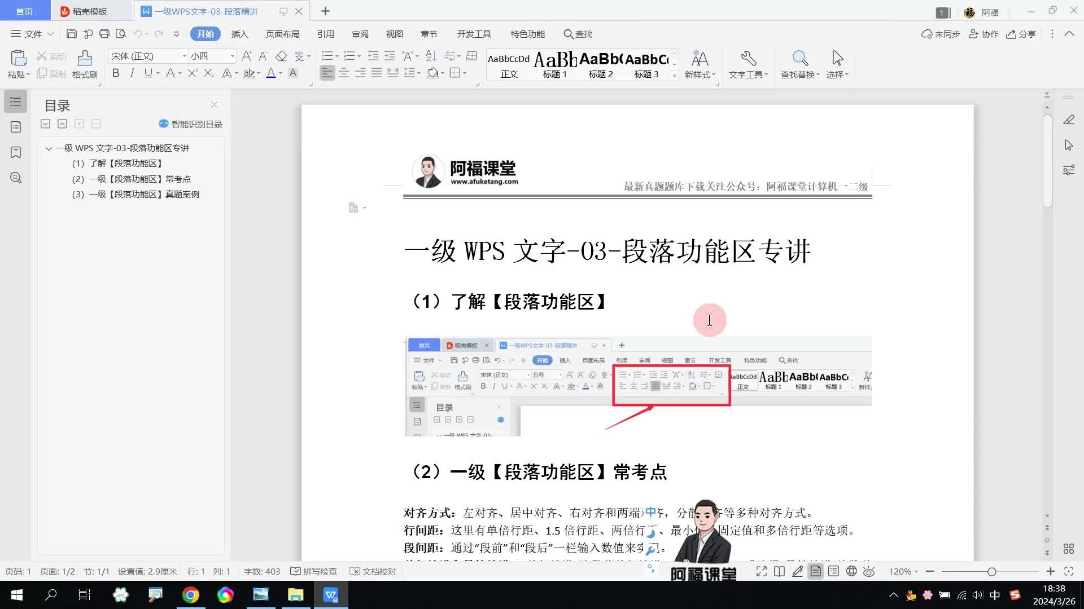Image resolution: width=1084 pixels, height=609 pixels.
Task: Open the 页面布局 ribbon tab
Action: tap(282, 34)
